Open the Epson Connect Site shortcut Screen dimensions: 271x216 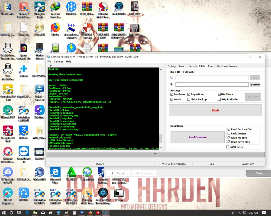pyautogui.click(x=24, y=51)
